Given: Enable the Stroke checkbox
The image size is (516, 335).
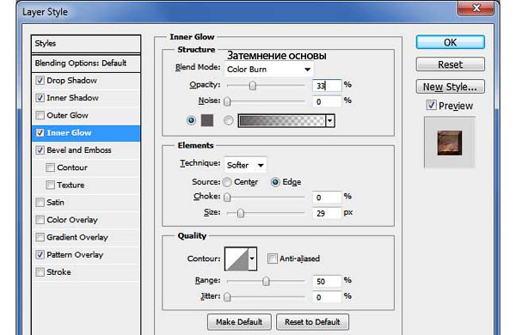Looking at the screenshot, I should click(x=40, y=272).
